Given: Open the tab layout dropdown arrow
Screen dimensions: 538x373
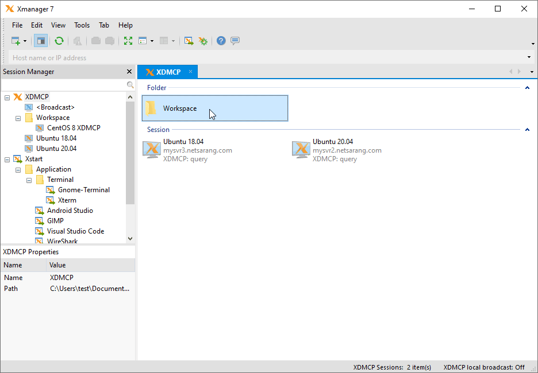Looking at the screenshot, I should click(x=173, y=41).
